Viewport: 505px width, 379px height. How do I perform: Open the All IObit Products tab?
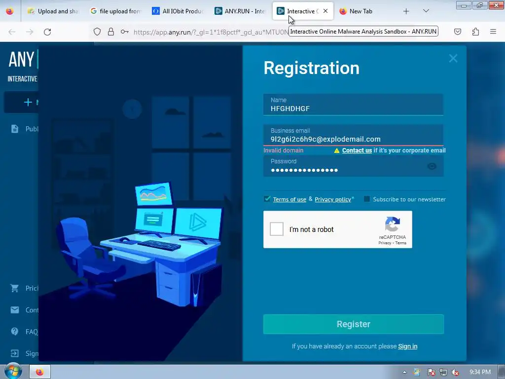tap(178, 11)
